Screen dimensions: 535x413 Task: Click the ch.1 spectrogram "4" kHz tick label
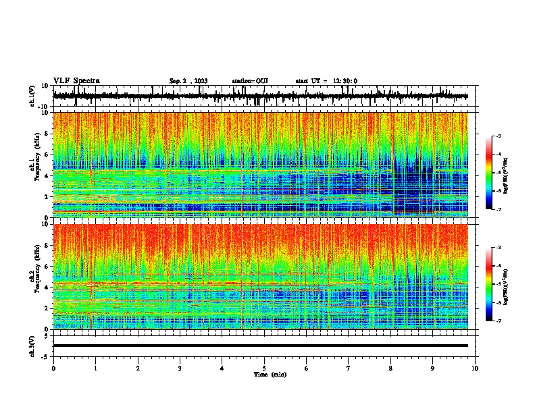pyautogui.click(x=47, y=176)
